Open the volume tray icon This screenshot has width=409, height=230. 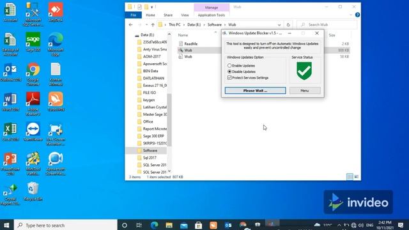(x=361, y=225)
